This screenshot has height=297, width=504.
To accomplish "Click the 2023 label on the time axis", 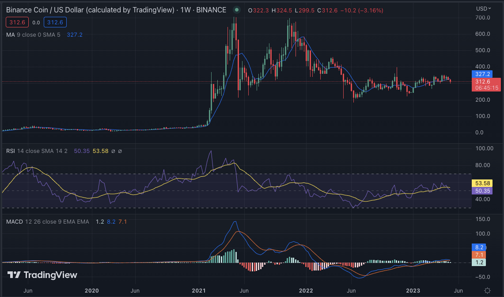I will point(413,290).
